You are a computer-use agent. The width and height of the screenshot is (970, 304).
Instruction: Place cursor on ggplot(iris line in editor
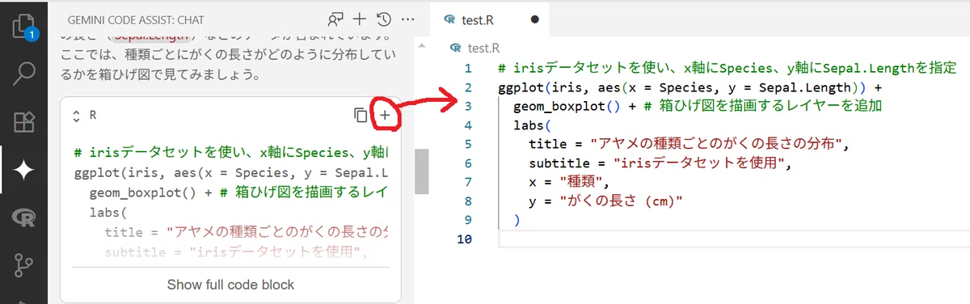690,87
